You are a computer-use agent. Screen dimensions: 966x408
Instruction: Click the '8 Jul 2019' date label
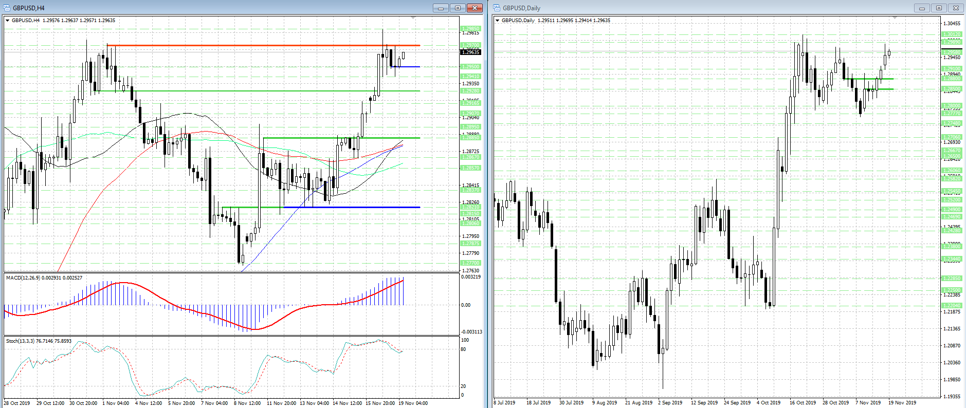pyautogui.click(x=504, y=403)
